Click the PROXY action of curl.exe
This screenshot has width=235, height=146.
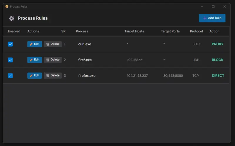[217, 44]
